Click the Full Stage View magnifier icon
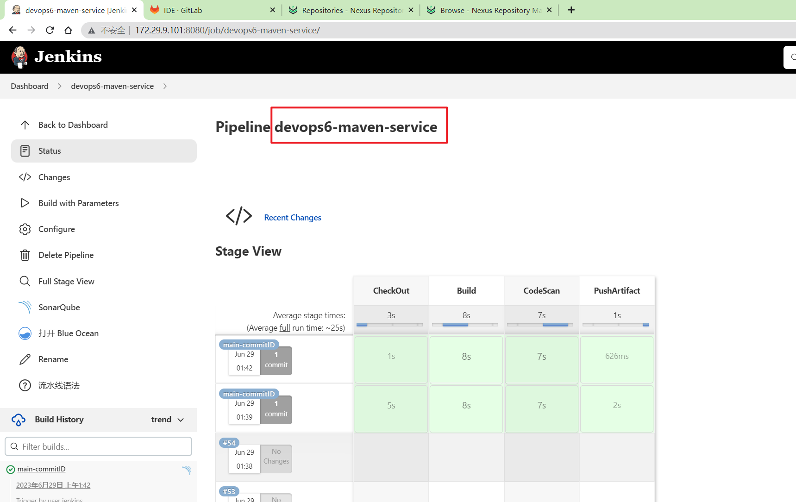Screen dimensions: 796x502 (25, 282)
